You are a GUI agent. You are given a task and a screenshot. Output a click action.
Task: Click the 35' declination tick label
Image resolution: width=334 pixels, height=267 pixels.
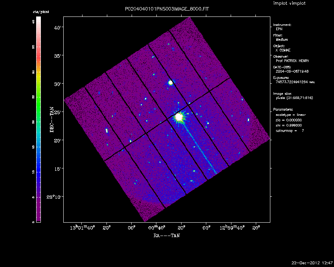pos(58,56)
